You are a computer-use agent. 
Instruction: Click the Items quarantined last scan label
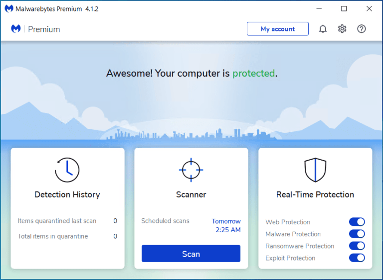coord(57,221)
